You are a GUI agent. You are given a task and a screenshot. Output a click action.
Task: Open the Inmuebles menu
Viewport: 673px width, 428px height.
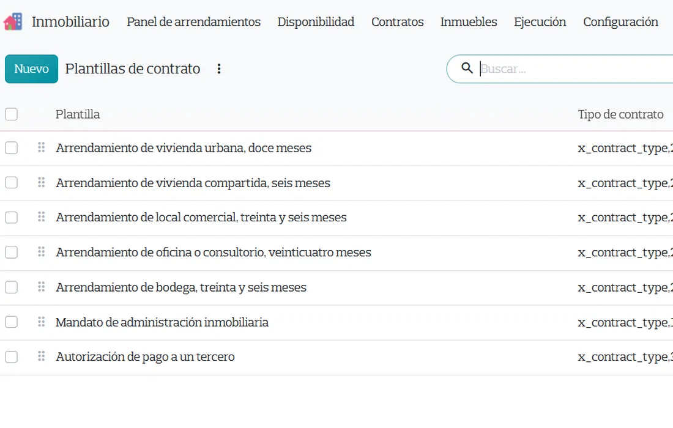[469, 22]
